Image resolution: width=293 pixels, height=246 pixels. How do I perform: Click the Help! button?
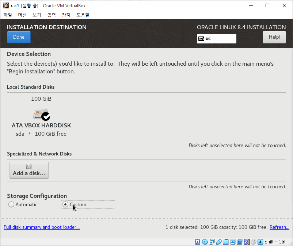point(274,37)
